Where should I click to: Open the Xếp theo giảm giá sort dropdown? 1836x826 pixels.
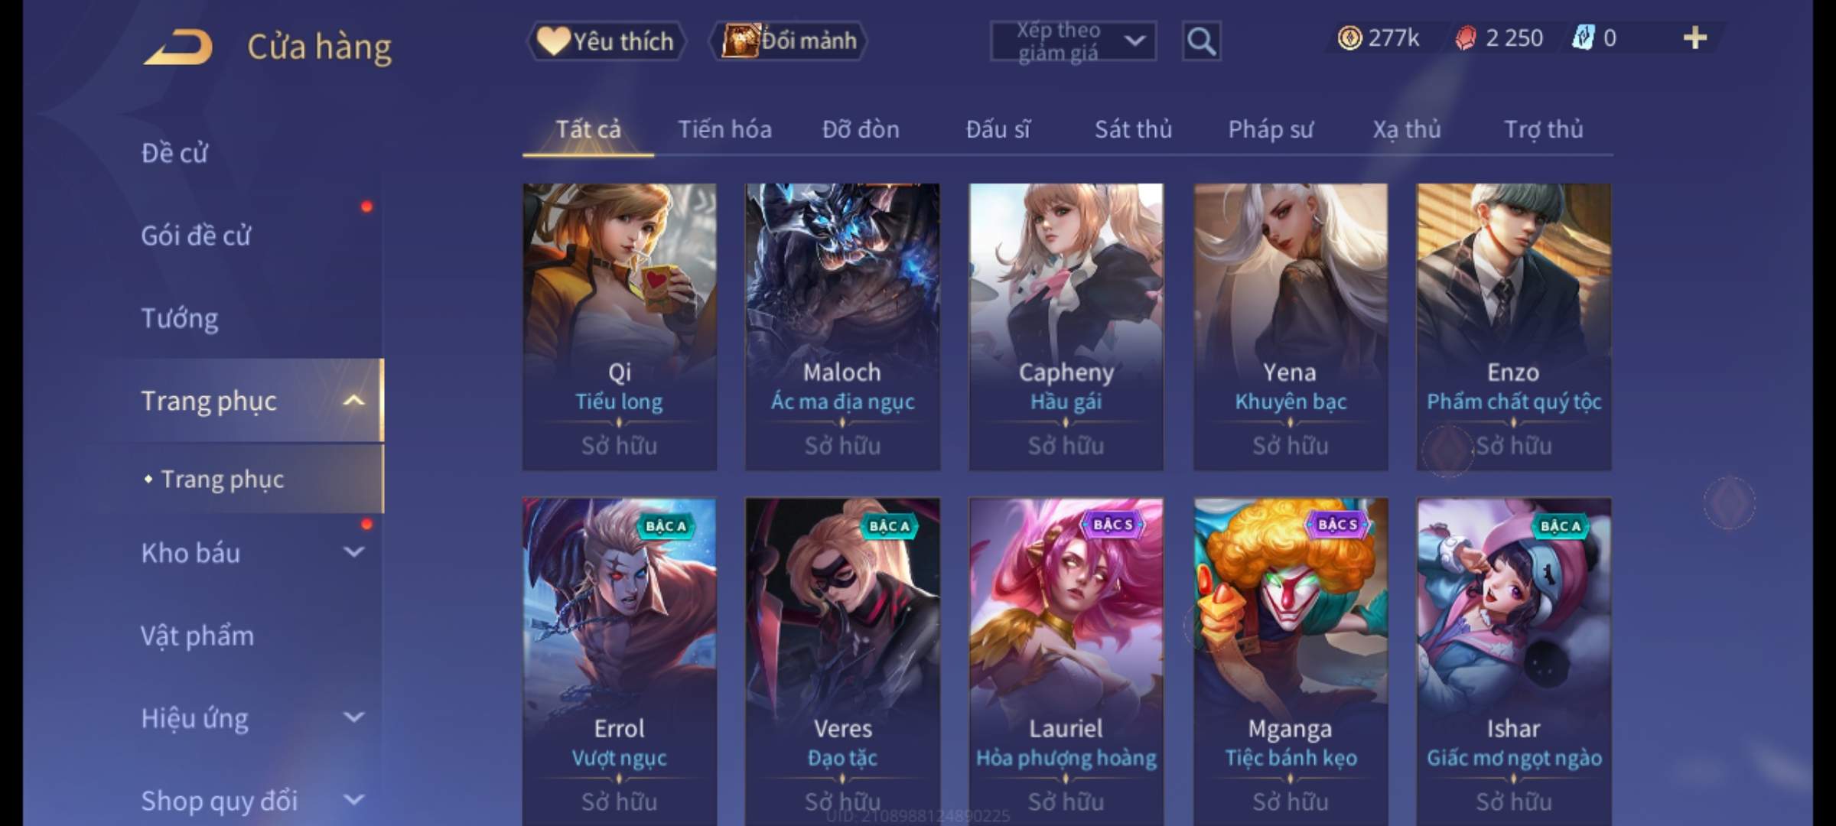[x=1073, y=41]
